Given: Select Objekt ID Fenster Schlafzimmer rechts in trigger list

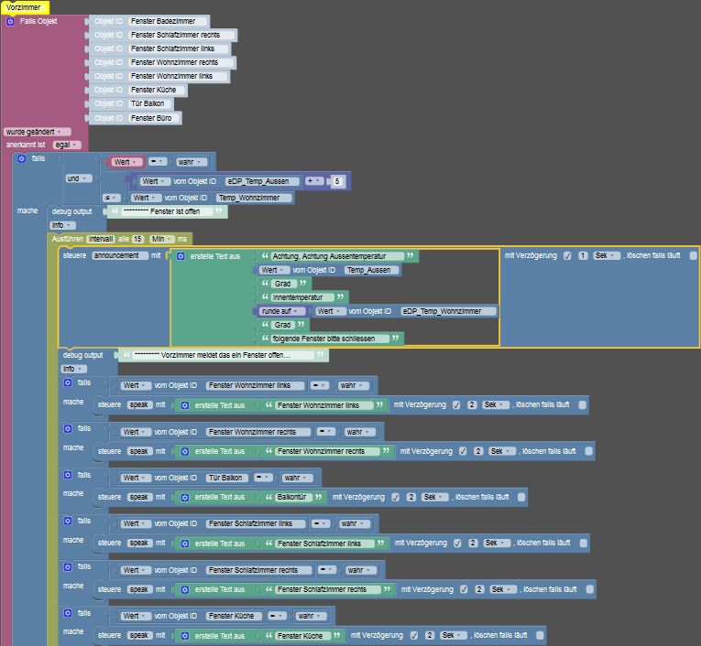Looking at the screenshot, I should click(x=181, y=35).
